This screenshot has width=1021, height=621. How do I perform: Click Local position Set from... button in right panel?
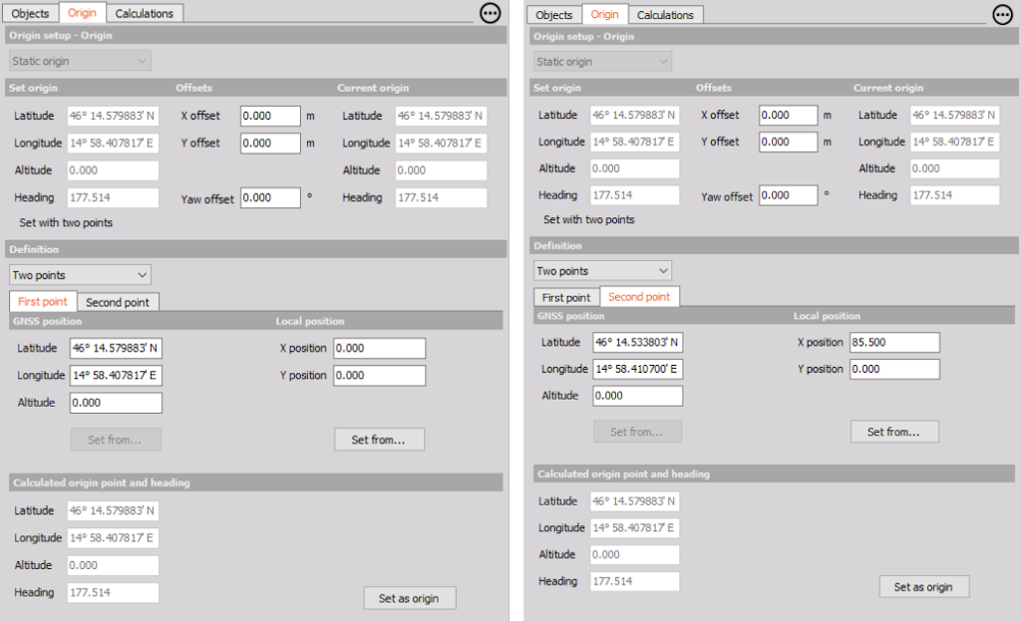pyautogui.click(x=894, y=432)
